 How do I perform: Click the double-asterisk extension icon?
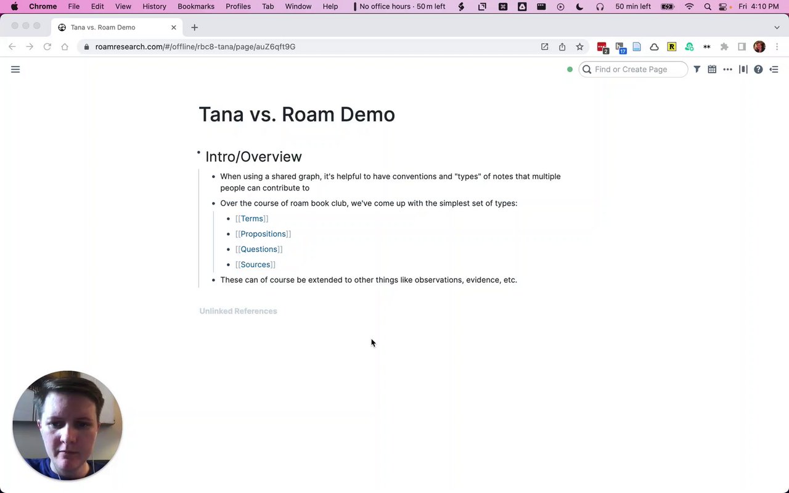706,47
